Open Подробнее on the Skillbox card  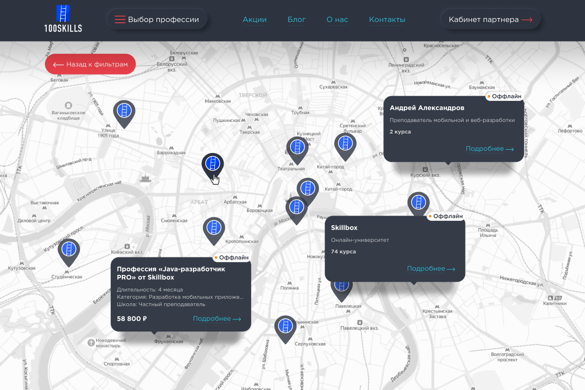click(431, 269)
